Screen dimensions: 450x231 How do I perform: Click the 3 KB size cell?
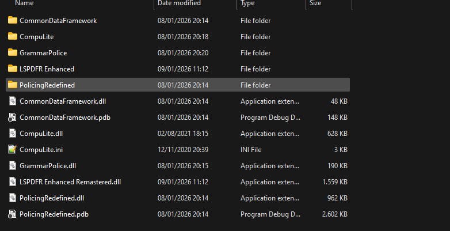(x=341, y=149)
